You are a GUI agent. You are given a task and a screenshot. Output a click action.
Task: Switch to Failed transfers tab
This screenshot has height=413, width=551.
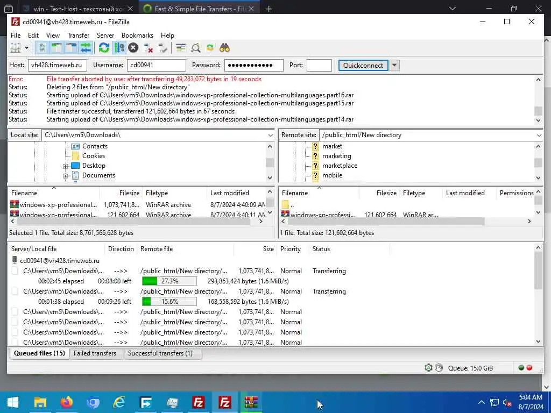click(95, 353)
